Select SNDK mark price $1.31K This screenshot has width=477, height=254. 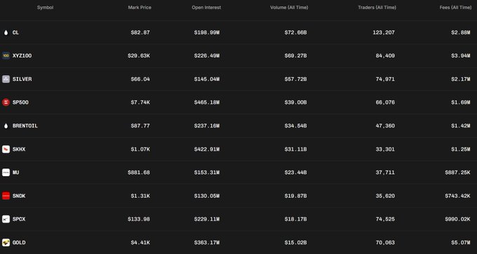[140, 196]
